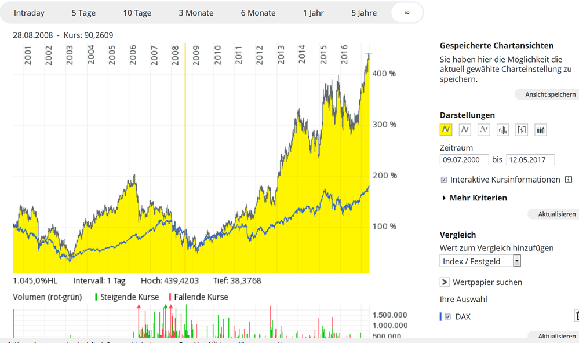Select the yellow-highlighted line chart style
The height and width of the screenshot is (343, 579).
click(x=446, y=130)
